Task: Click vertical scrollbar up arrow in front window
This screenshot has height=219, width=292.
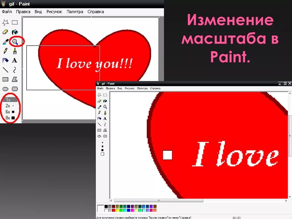Action: tap(290, 93)
